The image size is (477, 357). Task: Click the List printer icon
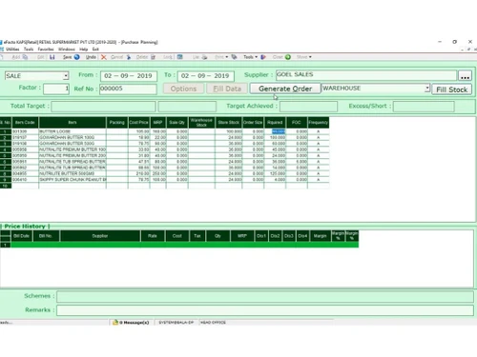coord(204,57)
